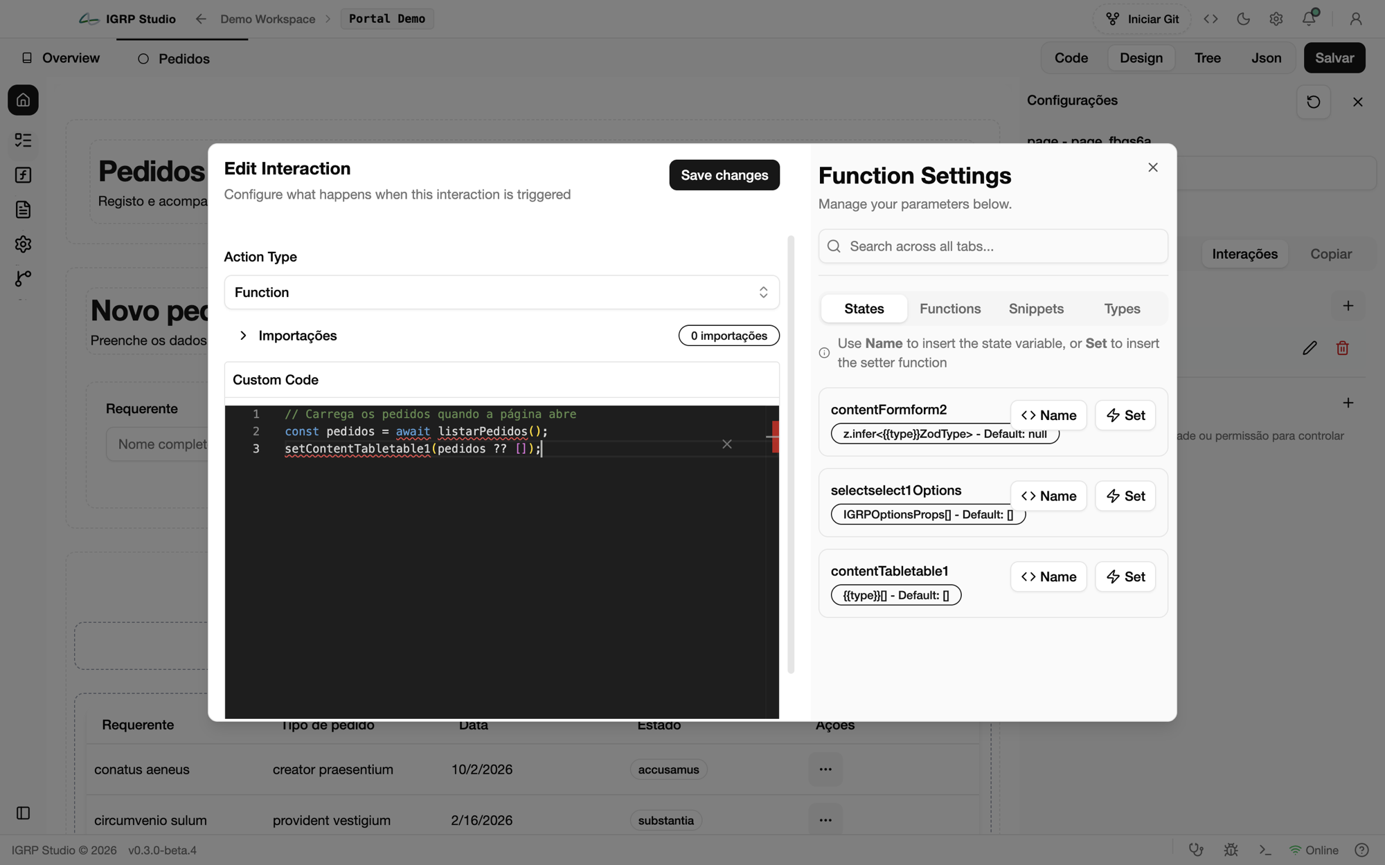Open notifications bell icon
This screenshot has width=1385, height=865.
(x=1309, y=19)
